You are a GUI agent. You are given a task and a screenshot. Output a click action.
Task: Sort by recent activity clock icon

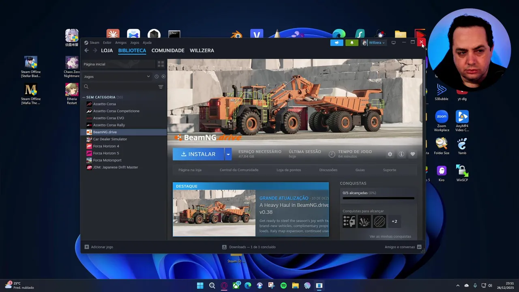(157, 77)
